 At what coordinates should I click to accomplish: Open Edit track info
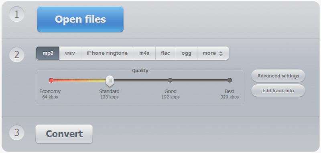(278, 90)
